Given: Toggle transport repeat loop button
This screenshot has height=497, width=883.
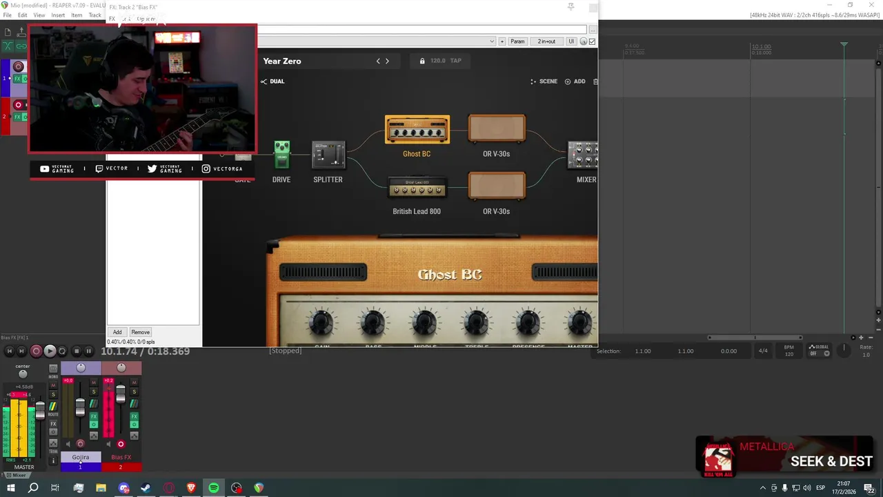Looking at the screenshot, I should click(x=62, y=351).
